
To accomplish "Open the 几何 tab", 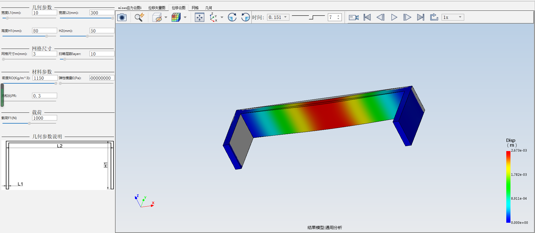I will pyautogui.click(x=209, y=8).
